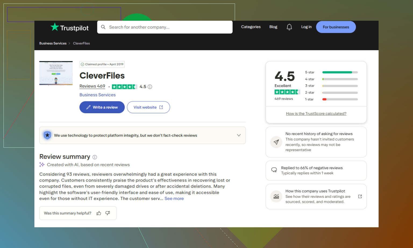
Task: Click the Visit website button
Action: pos(148,107)
